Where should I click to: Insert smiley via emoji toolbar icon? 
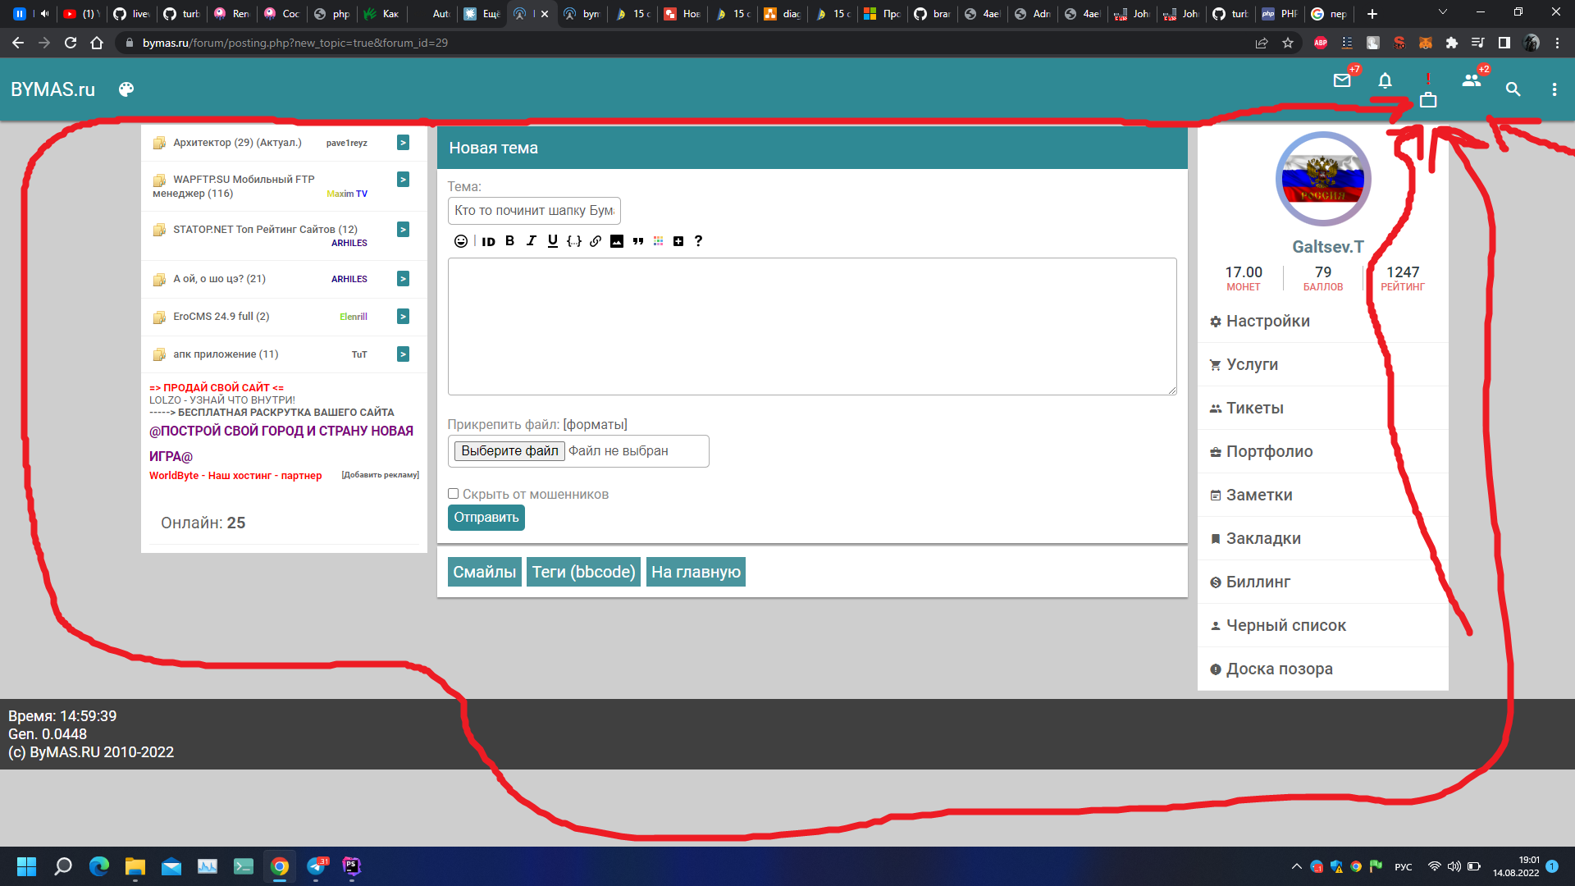click(x=461, y=241)
